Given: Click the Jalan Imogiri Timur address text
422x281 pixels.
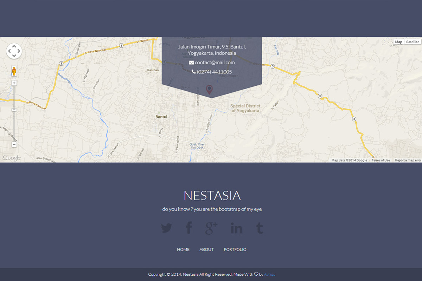Looking at the screenshot, I should tap(212, 50).
